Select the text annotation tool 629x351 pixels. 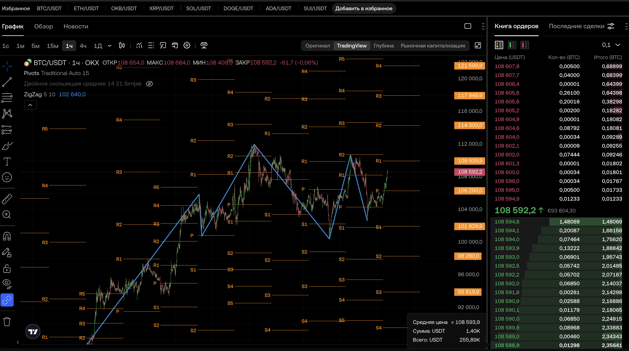click(7, 161)
